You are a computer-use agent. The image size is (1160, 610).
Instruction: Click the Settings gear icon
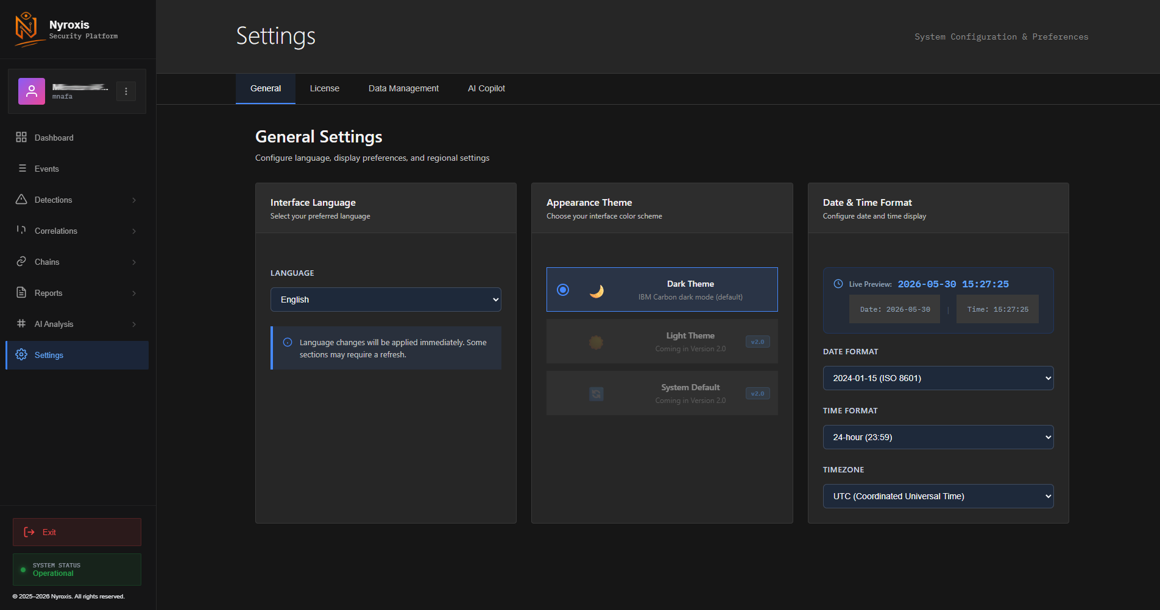click(x=21, y=355)
